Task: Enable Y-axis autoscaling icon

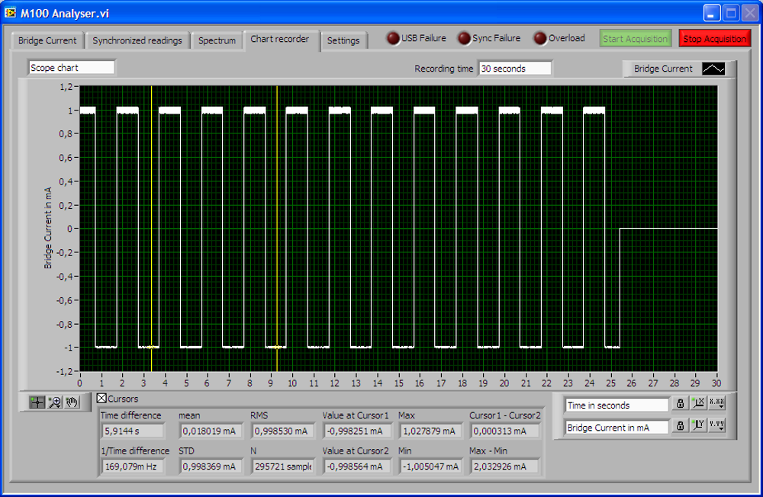Action: point(698,425)
